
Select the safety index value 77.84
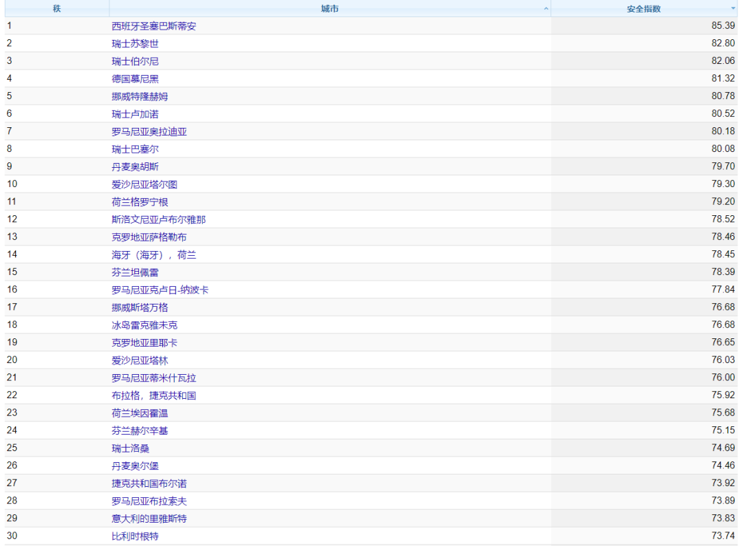723,289
